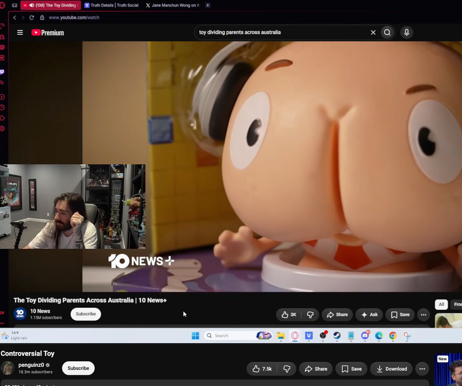462x386 pixels.
Task: Open GX Control speedometer sidebar icon
Action: 2,26
